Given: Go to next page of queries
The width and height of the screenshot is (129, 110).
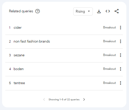Looking at the screenshot, I should click(84, 99).
